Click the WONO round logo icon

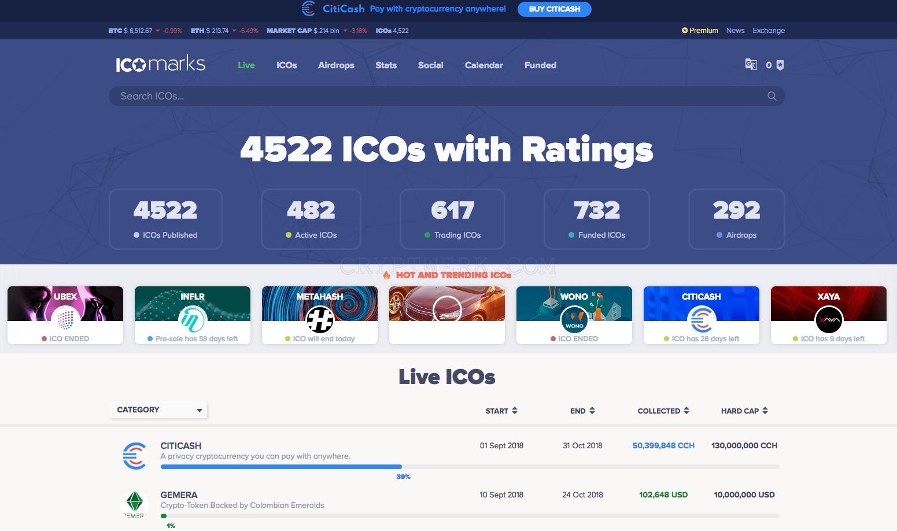tap(574, 319)
